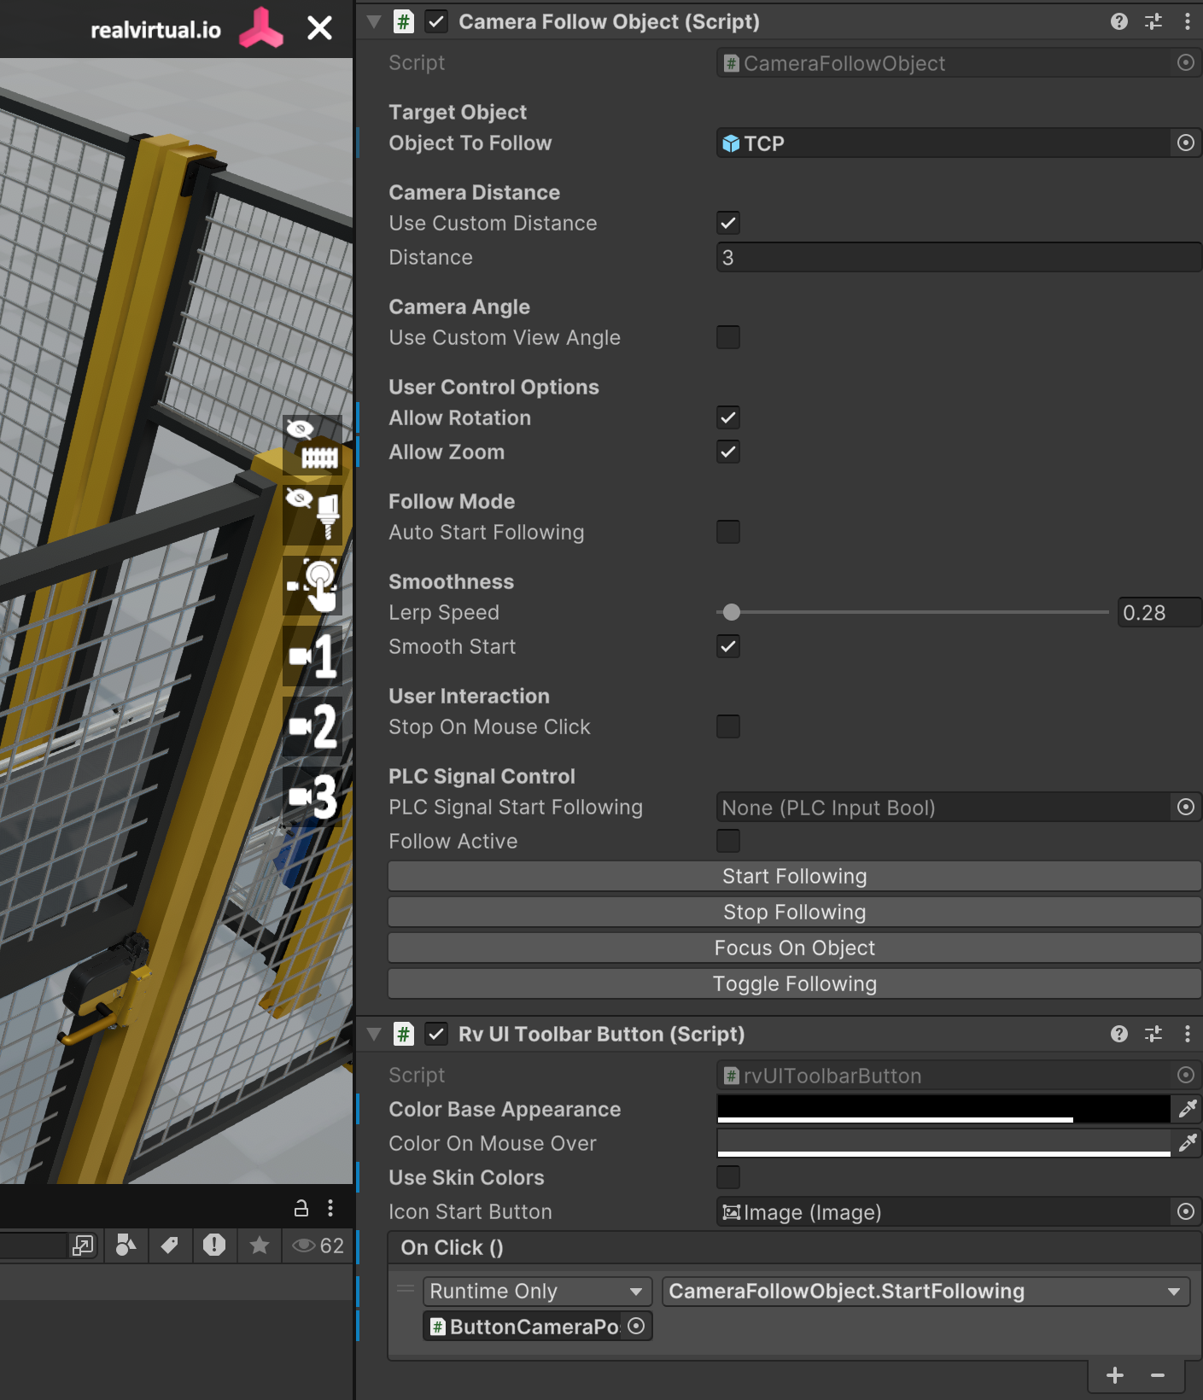Image resolution: width=1203 pixels, height=1400 pixels.
Task: Enable Stop On Mouse Click
Action: [x=728, y=726]
